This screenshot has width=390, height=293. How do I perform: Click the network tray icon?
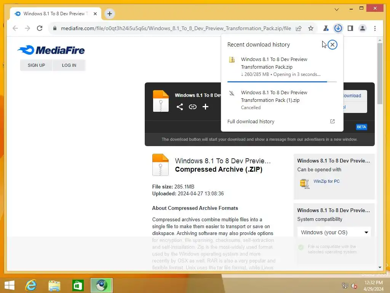point(345,286)
